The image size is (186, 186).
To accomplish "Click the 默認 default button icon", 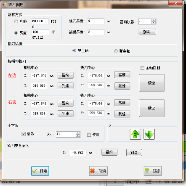I will 153,171.
